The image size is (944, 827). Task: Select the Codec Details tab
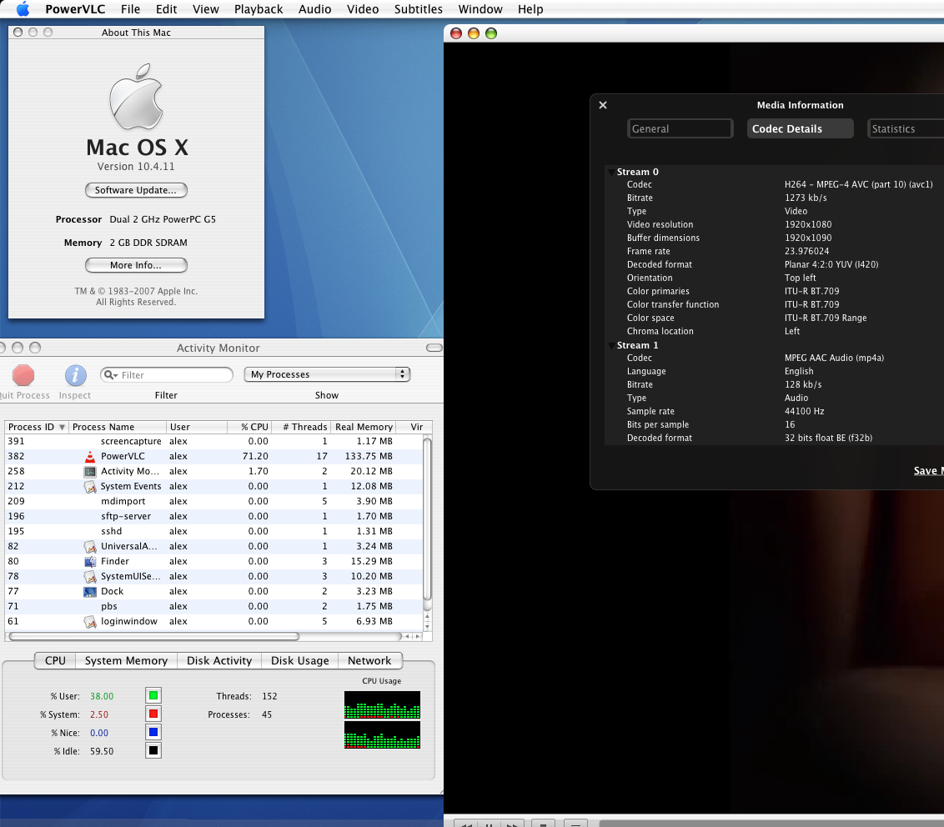pyautogui.click(x=800, y=128)
